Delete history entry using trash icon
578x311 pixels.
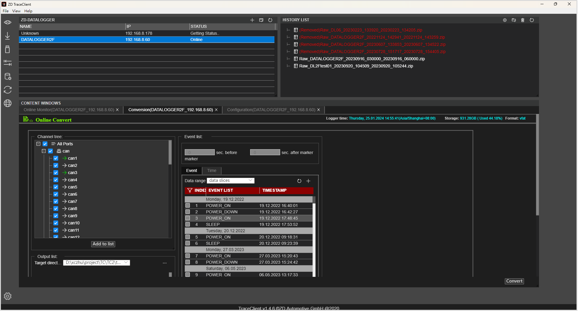click(523, 20)
